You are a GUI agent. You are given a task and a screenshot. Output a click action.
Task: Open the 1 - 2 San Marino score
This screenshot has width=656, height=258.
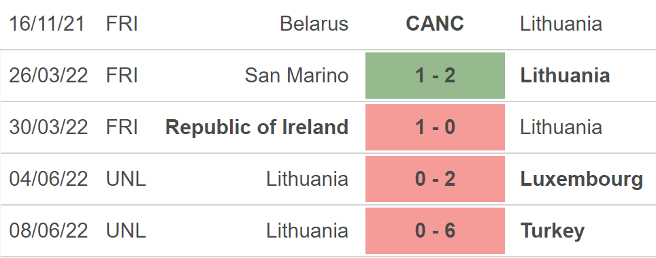click(x=435, y=76)
